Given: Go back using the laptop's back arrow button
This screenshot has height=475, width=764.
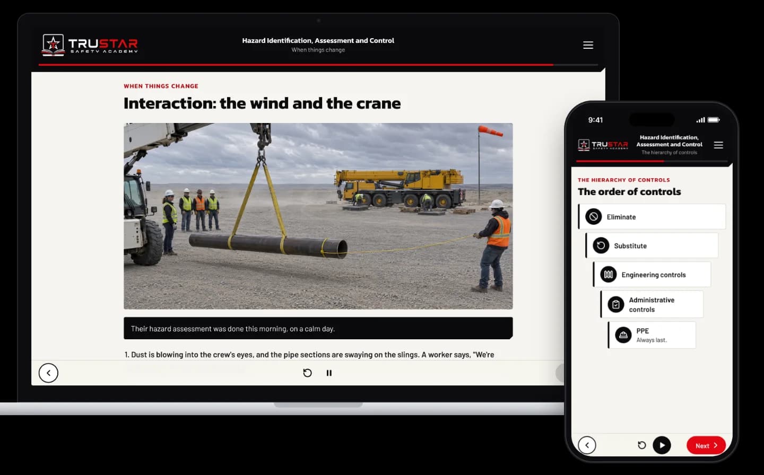Looking at the screenshot, I should pyautogui.click(x=48, y=373).
